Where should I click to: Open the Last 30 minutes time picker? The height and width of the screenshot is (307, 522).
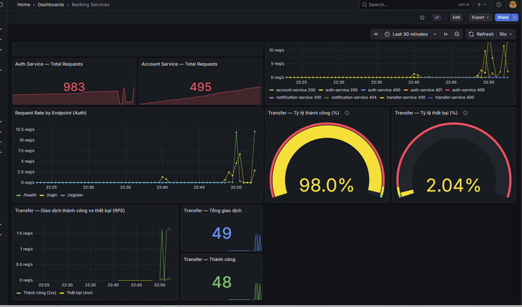(x=410, y=34)
